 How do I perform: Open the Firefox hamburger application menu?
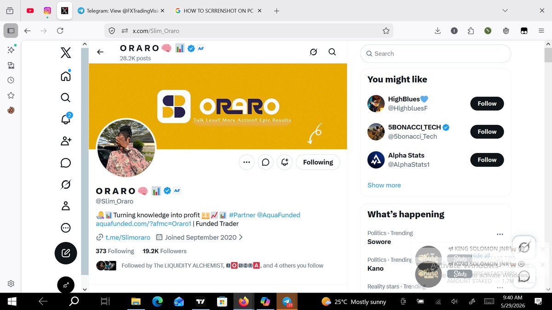point(541,31)
